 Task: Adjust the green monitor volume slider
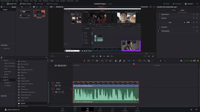coord(188,61)
